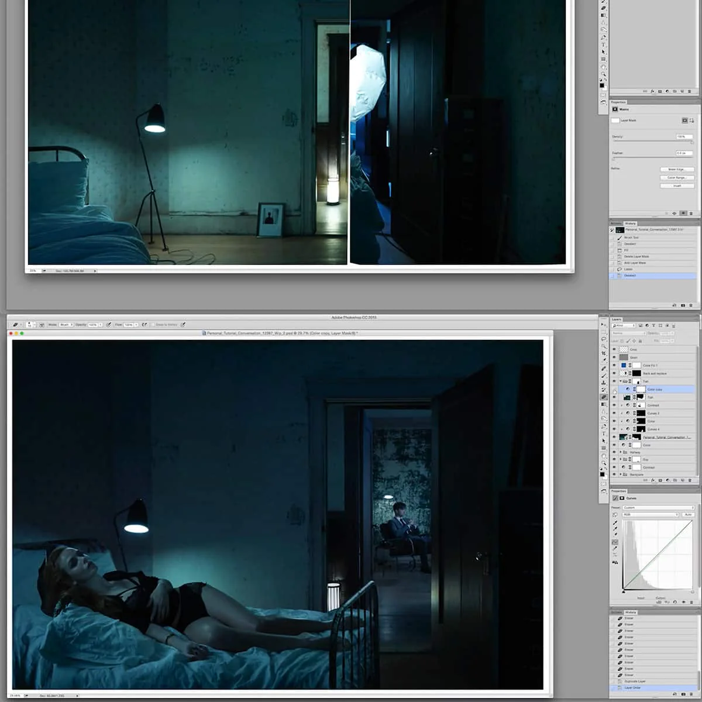Select the Eraser tool in the lower toolbar
This screenshot has height=702, width=702.
604,397
